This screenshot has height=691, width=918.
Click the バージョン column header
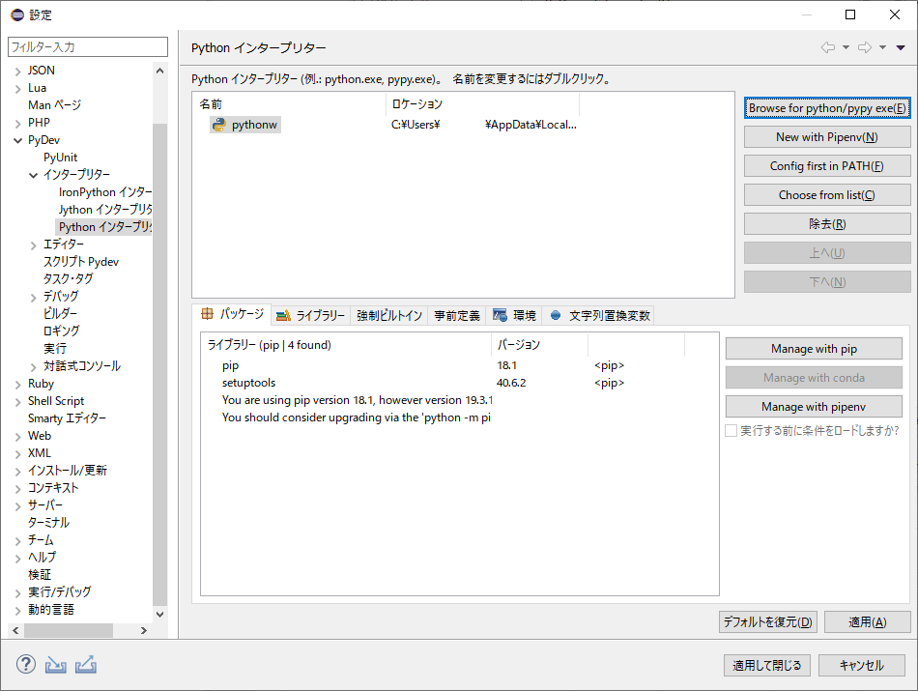point(539,345)
